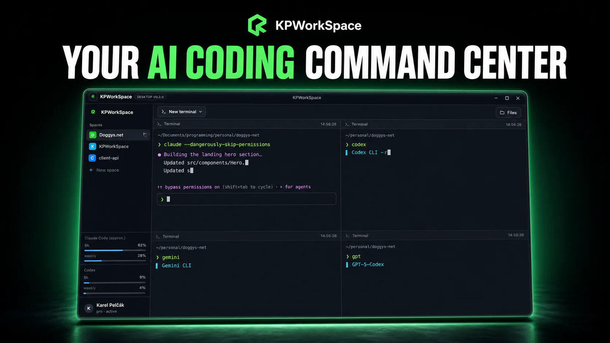610x343 pixels.
Task: Click the claude --dangerously-skip-permissions command
Action: [217, 145]
